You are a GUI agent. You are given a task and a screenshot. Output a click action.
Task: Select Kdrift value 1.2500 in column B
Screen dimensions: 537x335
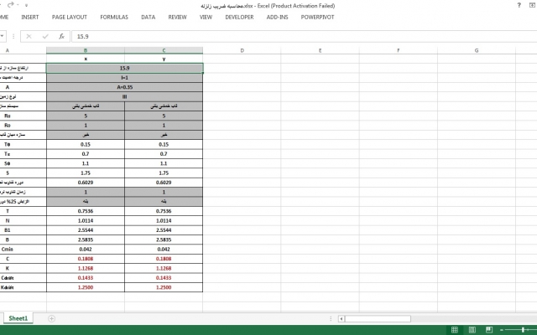(86, 287)
